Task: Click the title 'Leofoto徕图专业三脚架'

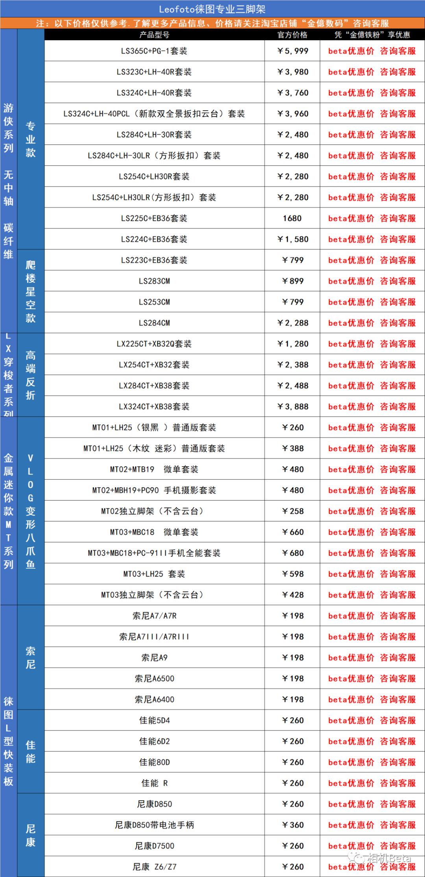Action: coord(213,9)
